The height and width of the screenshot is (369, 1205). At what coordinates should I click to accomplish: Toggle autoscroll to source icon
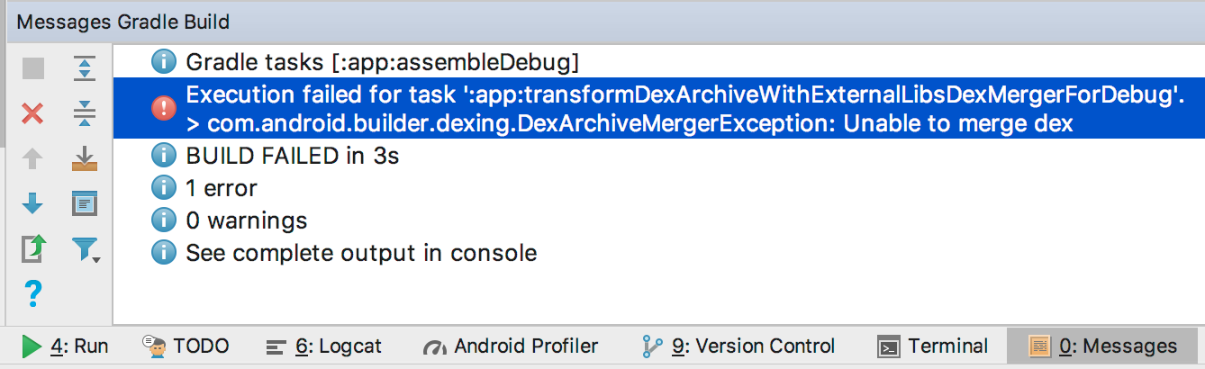[85, 158]
